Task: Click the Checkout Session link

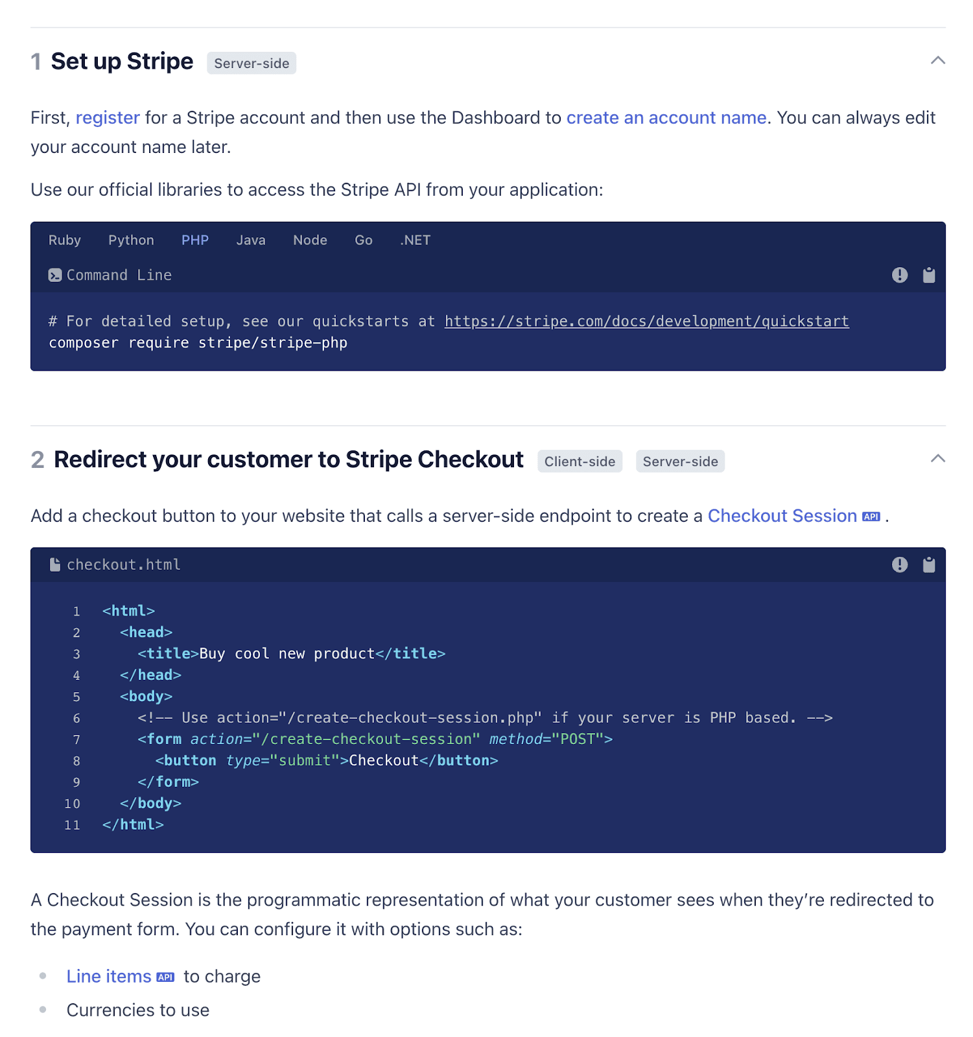Action: [782, 516]
